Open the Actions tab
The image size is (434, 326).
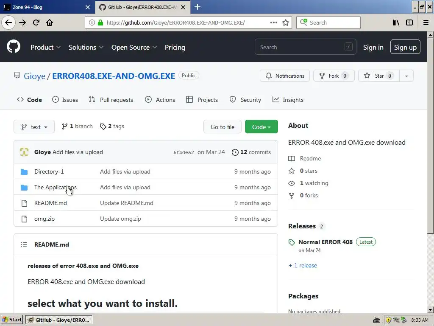(160, 100)
